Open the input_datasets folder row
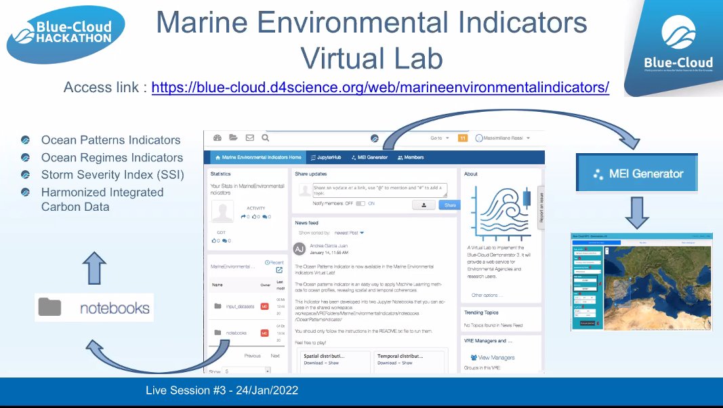This screenshot has height=408, width=723. (x=247, y=306)
